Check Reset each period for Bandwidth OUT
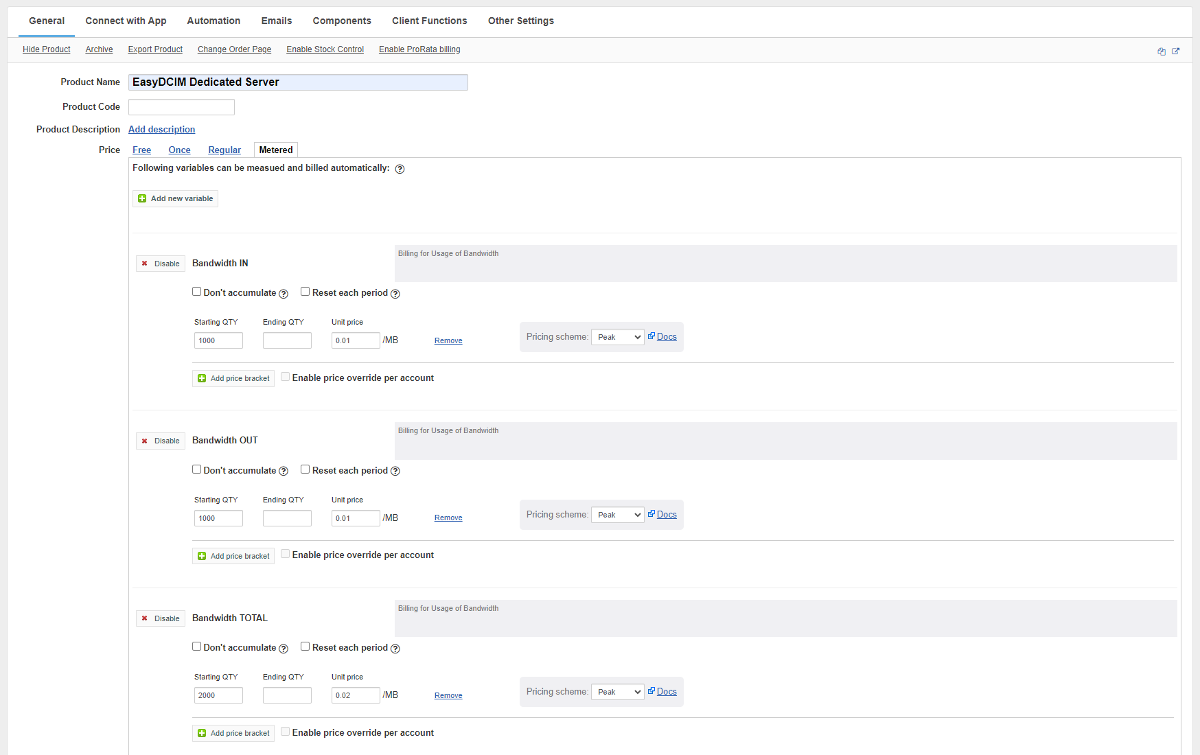Viewport: 1200px width, 755px height. tap(305, 469)
